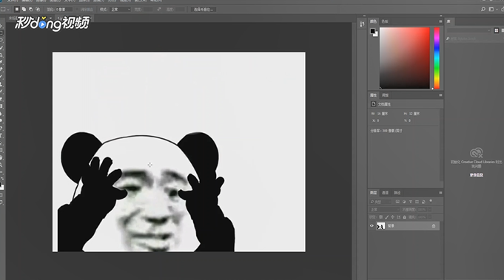This screenshot has height=280, width=504.
Task: Click the lock all icon
Action: click(404, 217)
